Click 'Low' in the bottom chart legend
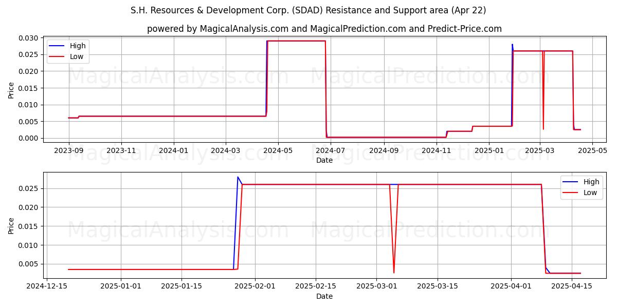 (590, 192)
